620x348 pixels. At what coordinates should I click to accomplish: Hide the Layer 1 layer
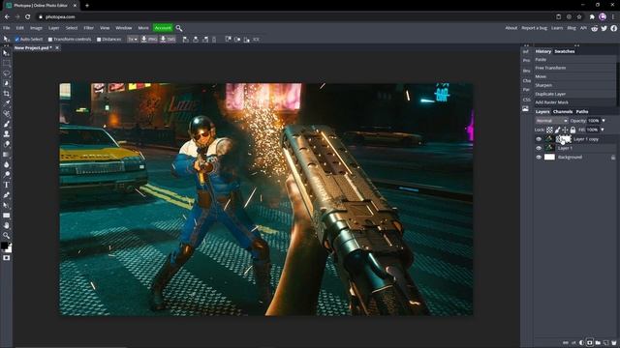coord(539,148)
